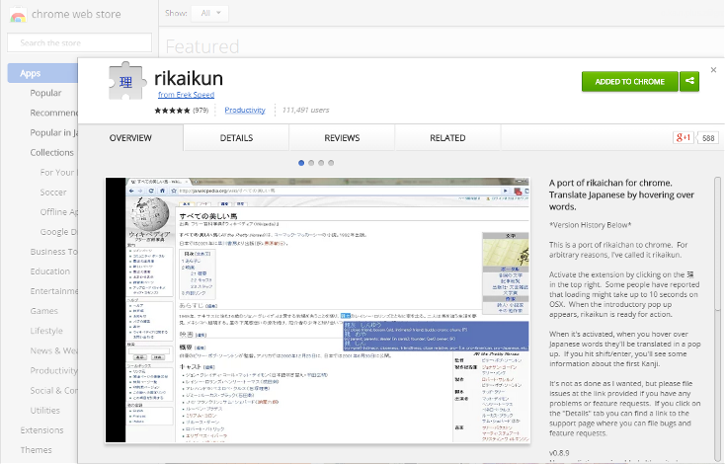Open the Utilities category
The width and height of the screenshot is (725, 464).
[x=44, y=411]
